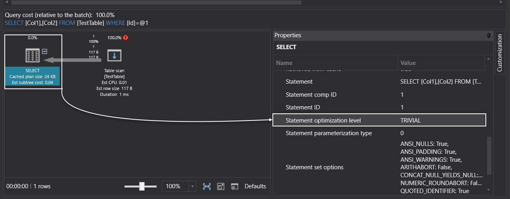Click the red warning icon on Table scan
Image resolution: width=510 pixels, height=199 pixels.
tap(126, 38)
